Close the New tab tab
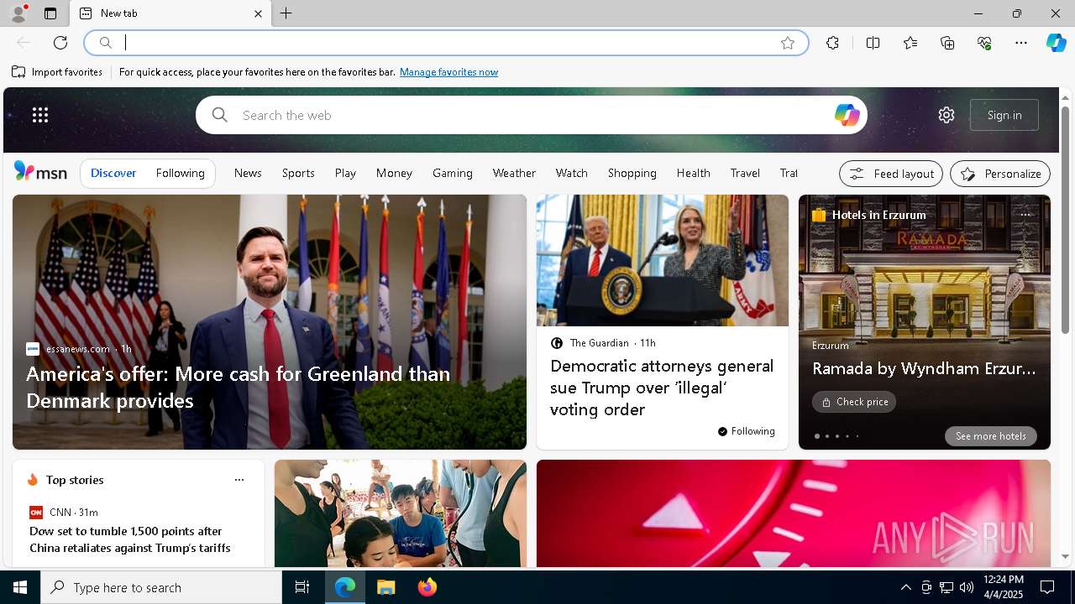Viewport: 1075px width, 604px height. pos(258,13)
